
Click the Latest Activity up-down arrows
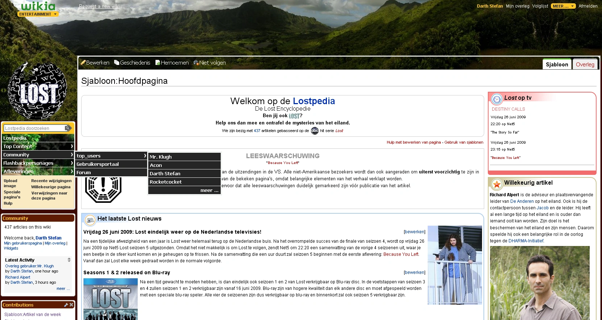[x=69, y=260]
